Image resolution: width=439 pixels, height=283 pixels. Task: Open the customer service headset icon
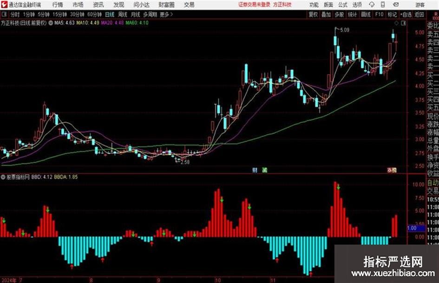[x=372, y=5]
